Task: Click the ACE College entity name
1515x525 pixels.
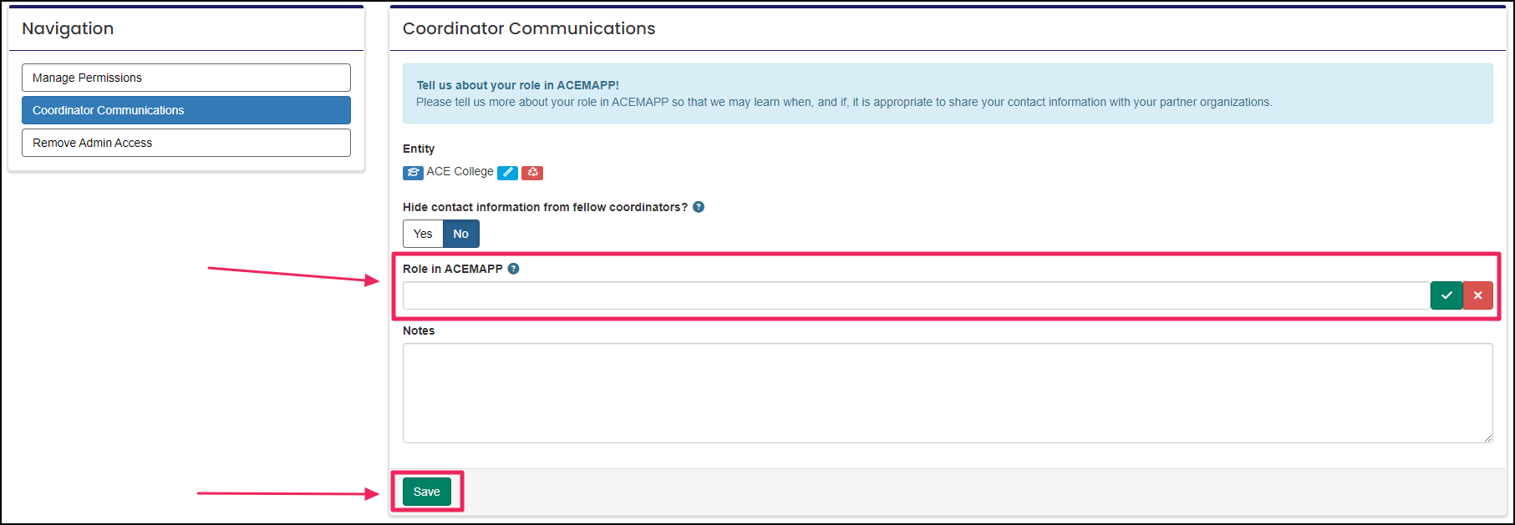Action: [x=460, y=172]
